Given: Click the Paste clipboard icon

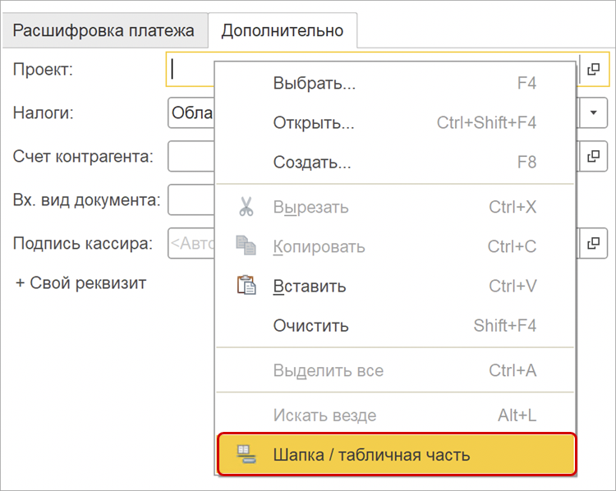Looking at the screenshot, I should coord(246,286).
